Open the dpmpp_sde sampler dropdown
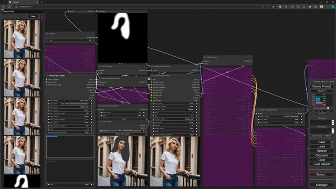This screenshot has width=336, height=189. 175,119
